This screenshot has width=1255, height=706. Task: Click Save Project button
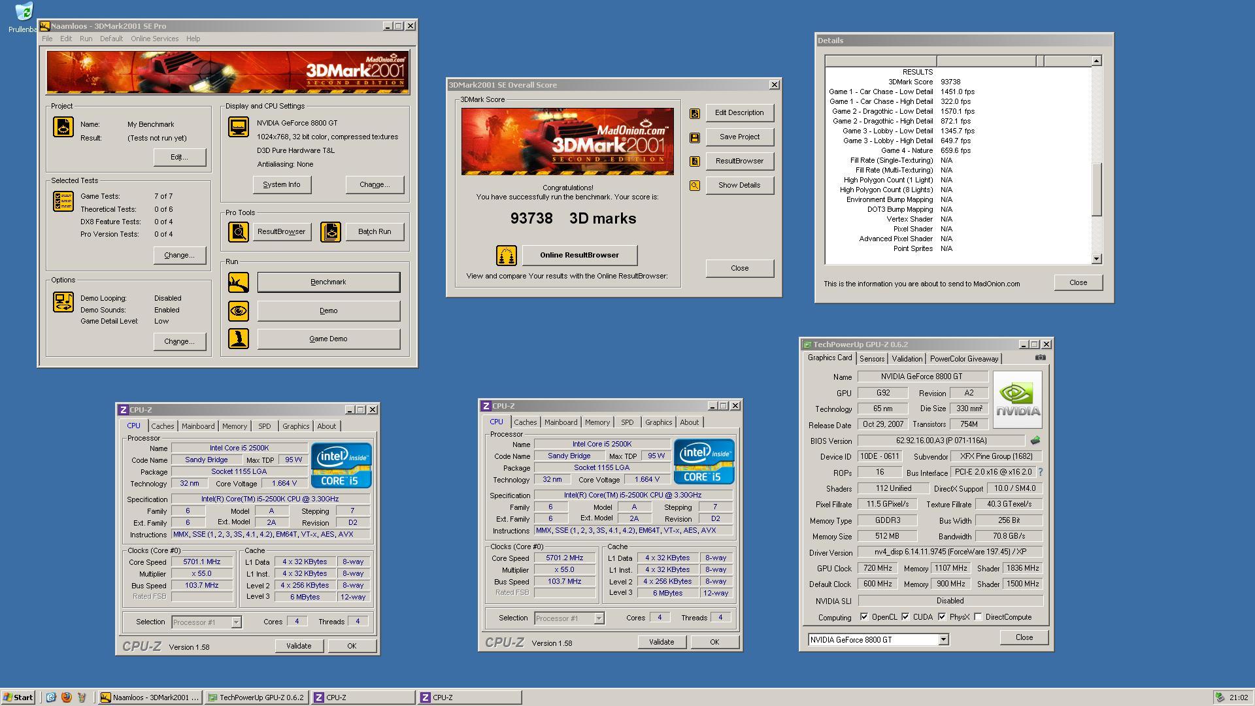pyautogui.click(x=739, y=137)
